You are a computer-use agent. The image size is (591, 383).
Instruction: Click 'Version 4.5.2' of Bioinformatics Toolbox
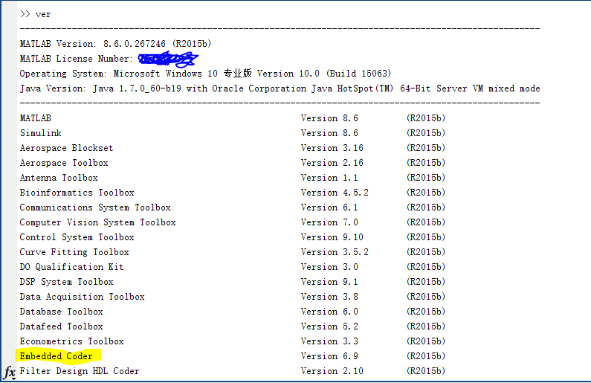pos(335,193)
